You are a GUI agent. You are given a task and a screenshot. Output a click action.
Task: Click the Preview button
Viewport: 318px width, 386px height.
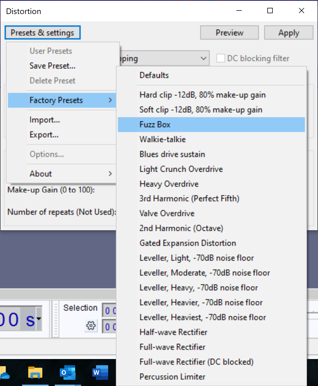(229, 33)
